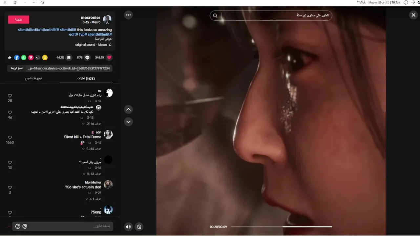This screenshot has width=420, height=236.
Task: Click the Munkhshur username
Action: pyautogui.click(x=93, y=183)
